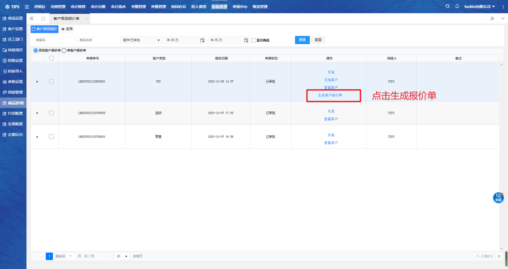
Task: Click the home icon in the tab bar
Action: [43, 18]
